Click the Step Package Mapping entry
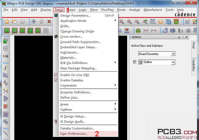This screenshot has height=140, width=199. click(x=88, y=68)
